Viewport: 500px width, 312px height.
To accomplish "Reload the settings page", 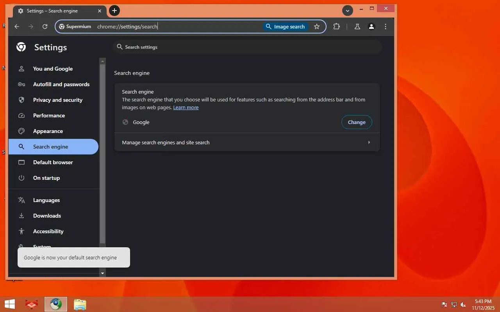I will pos(45,27).
